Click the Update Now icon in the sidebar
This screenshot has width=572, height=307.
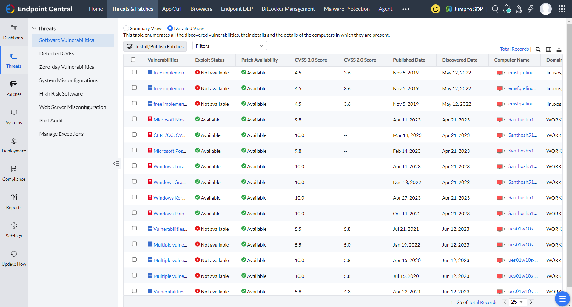[14, 258]
